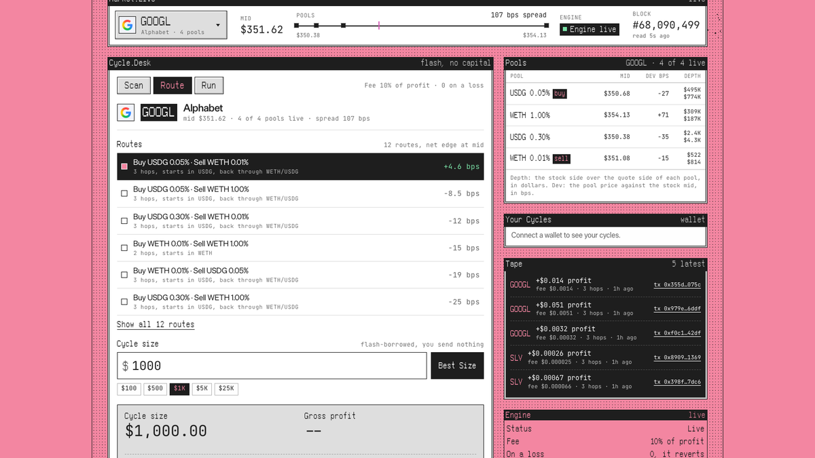Viewport: 815px width, 458px height.
Task: Select the WETH 1.00% pool row
Action: (x=605, y=115)
